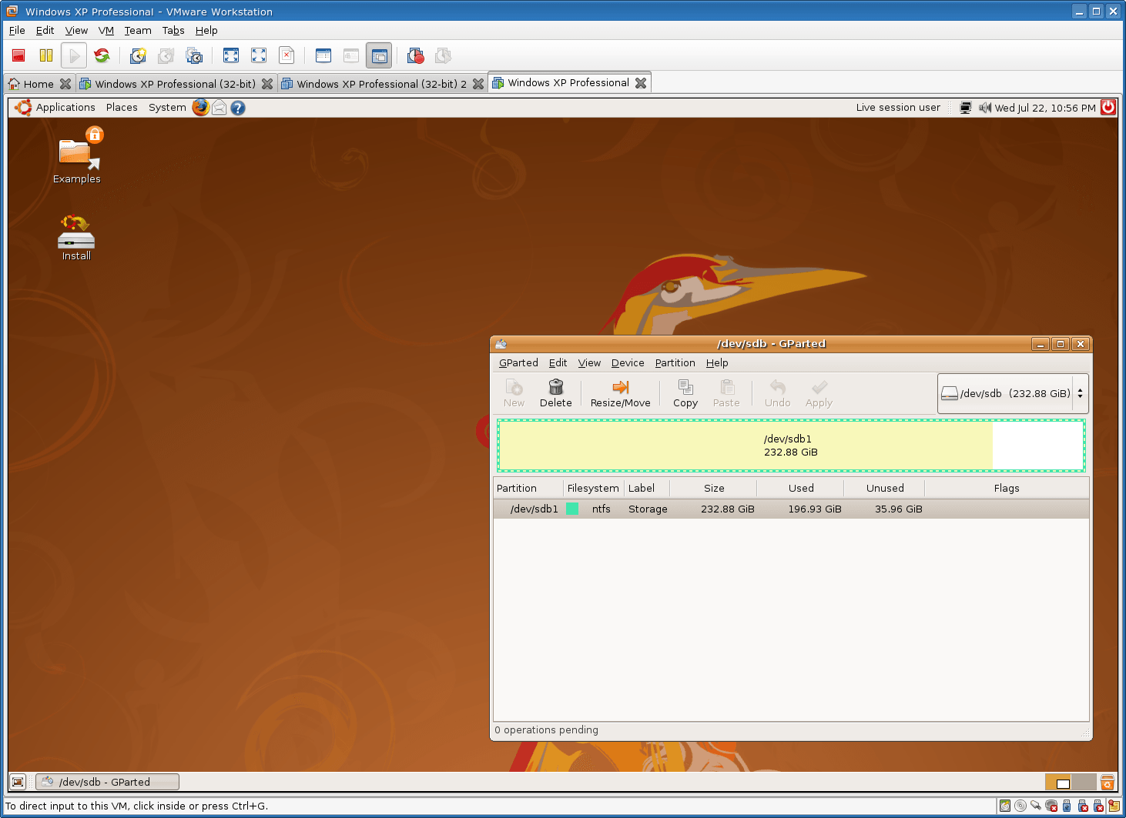Select the Examples desktop folder icon
The image size is (1126, 818).
pos(76,156)
